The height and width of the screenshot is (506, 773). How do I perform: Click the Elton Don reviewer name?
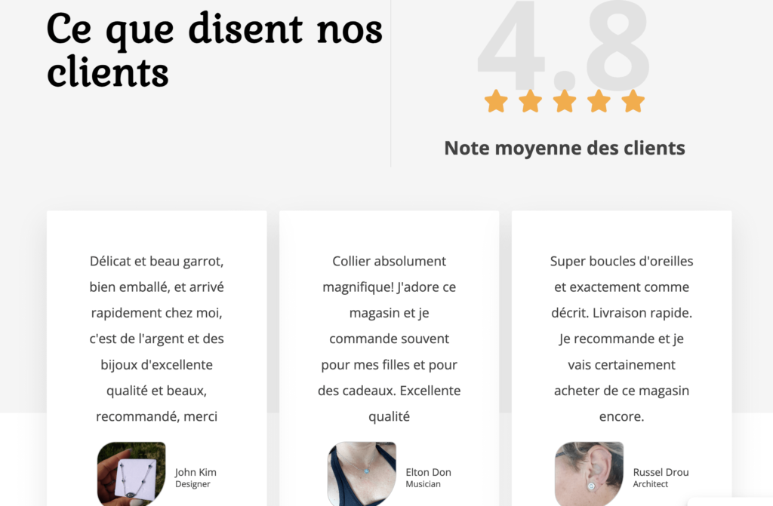tap(429, 472)
